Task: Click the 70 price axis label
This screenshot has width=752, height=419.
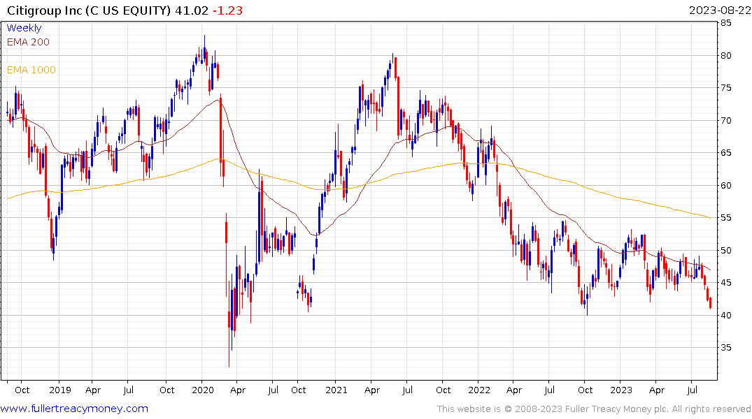Action: pyautogui.click(x=725, y=120)
